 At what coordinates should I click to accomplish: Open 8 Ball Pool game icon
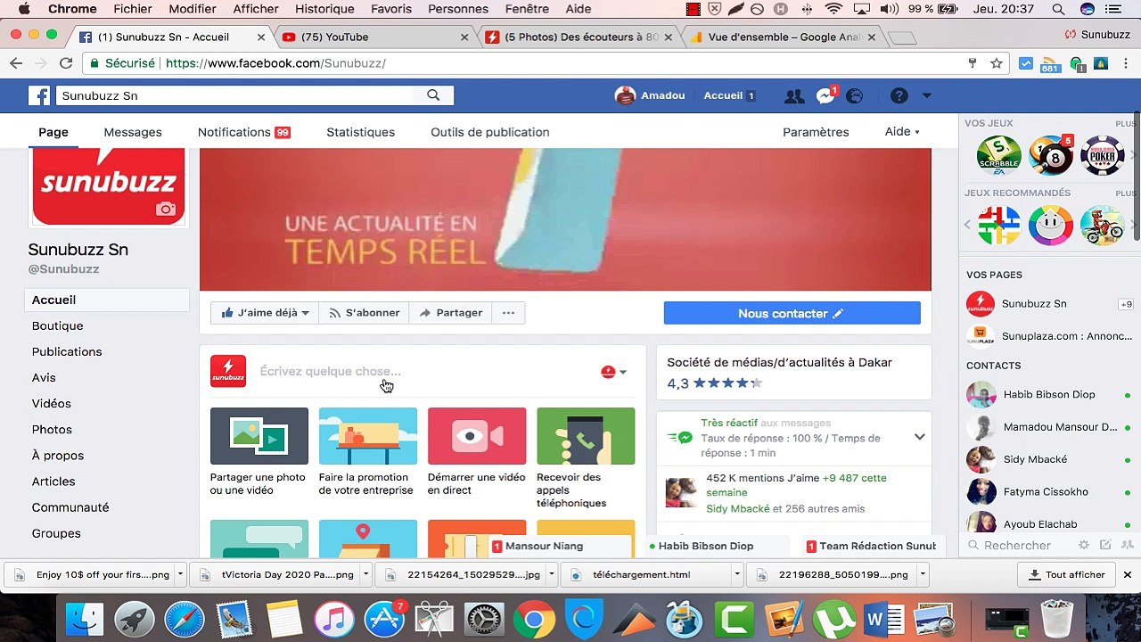tap(1051, 155)
